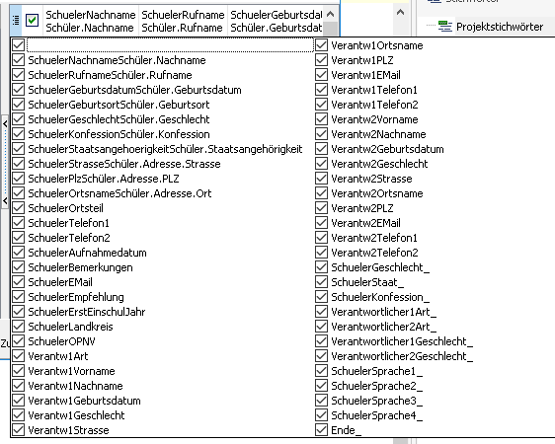Toggle the Ende_ checkbox
Screen dimensions: 555x444
321,430
